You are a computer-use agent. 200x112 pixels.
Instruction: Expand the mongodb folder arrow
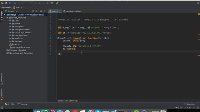point(10,26)
